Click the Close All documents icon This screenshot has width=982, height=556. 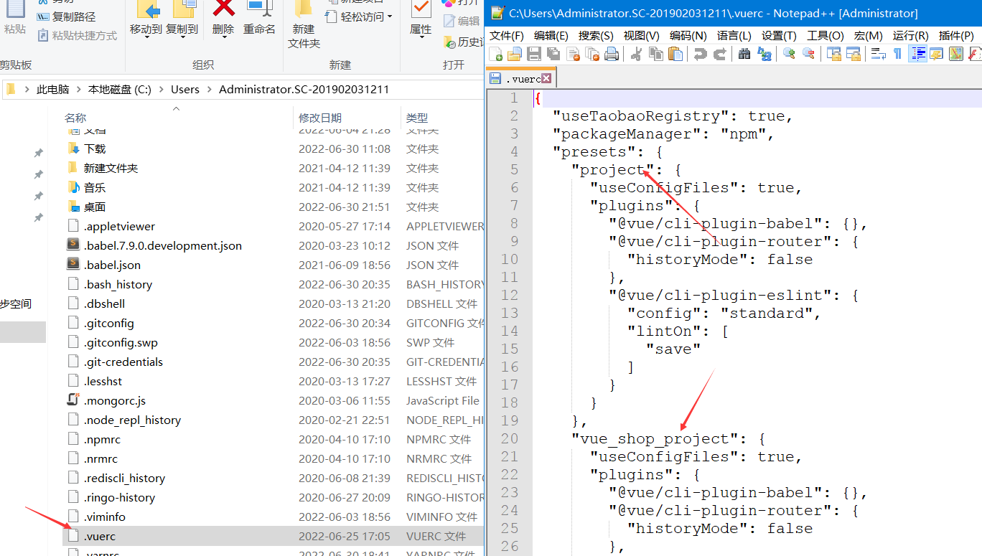(x=592, y=54)
